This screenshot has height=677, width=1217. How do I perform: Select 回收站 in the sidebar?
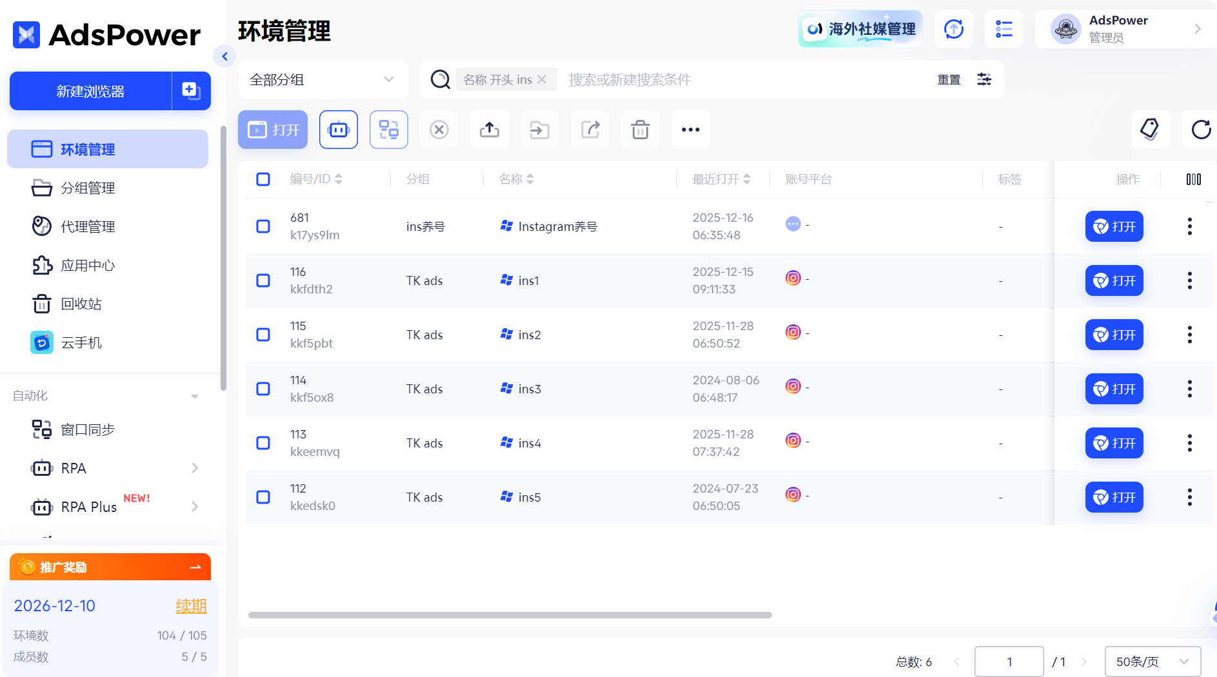pyautogui.click(x=83, y=304)
